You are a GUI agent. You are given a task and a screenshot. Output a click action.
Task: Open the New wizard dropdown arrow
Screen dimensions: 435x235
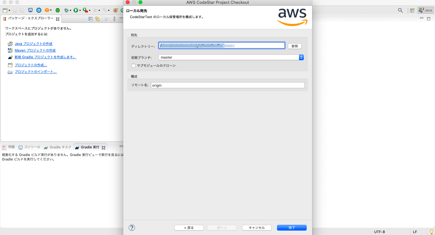tap(9, 11)
